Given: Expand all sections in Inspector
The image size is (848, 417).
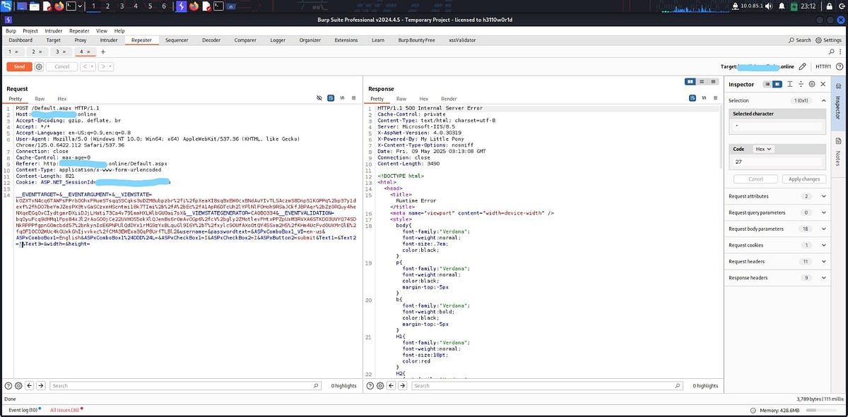Looking at the screenshot, I should 790,84.
